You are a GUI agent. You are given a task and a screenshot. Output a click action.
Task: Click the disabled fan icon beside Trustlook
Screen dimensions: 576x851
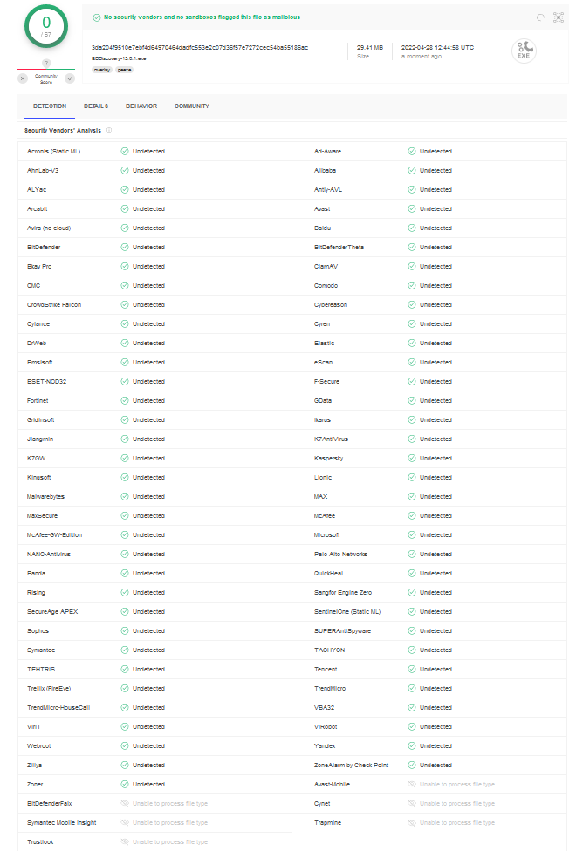coord(127,841)
